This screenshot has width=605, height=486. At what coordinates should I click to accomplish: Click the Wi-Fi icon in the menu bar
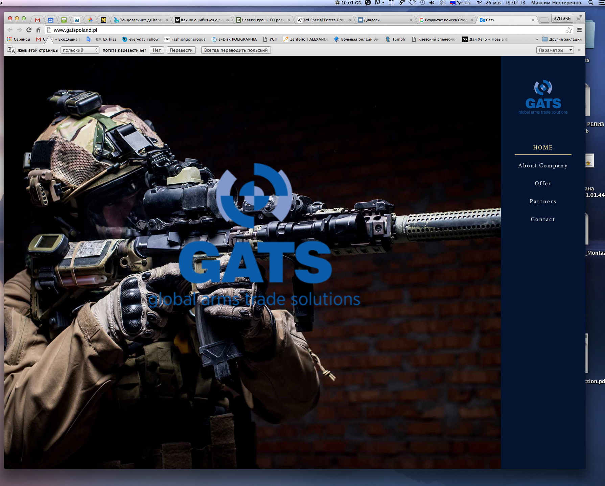pos(412,3)
